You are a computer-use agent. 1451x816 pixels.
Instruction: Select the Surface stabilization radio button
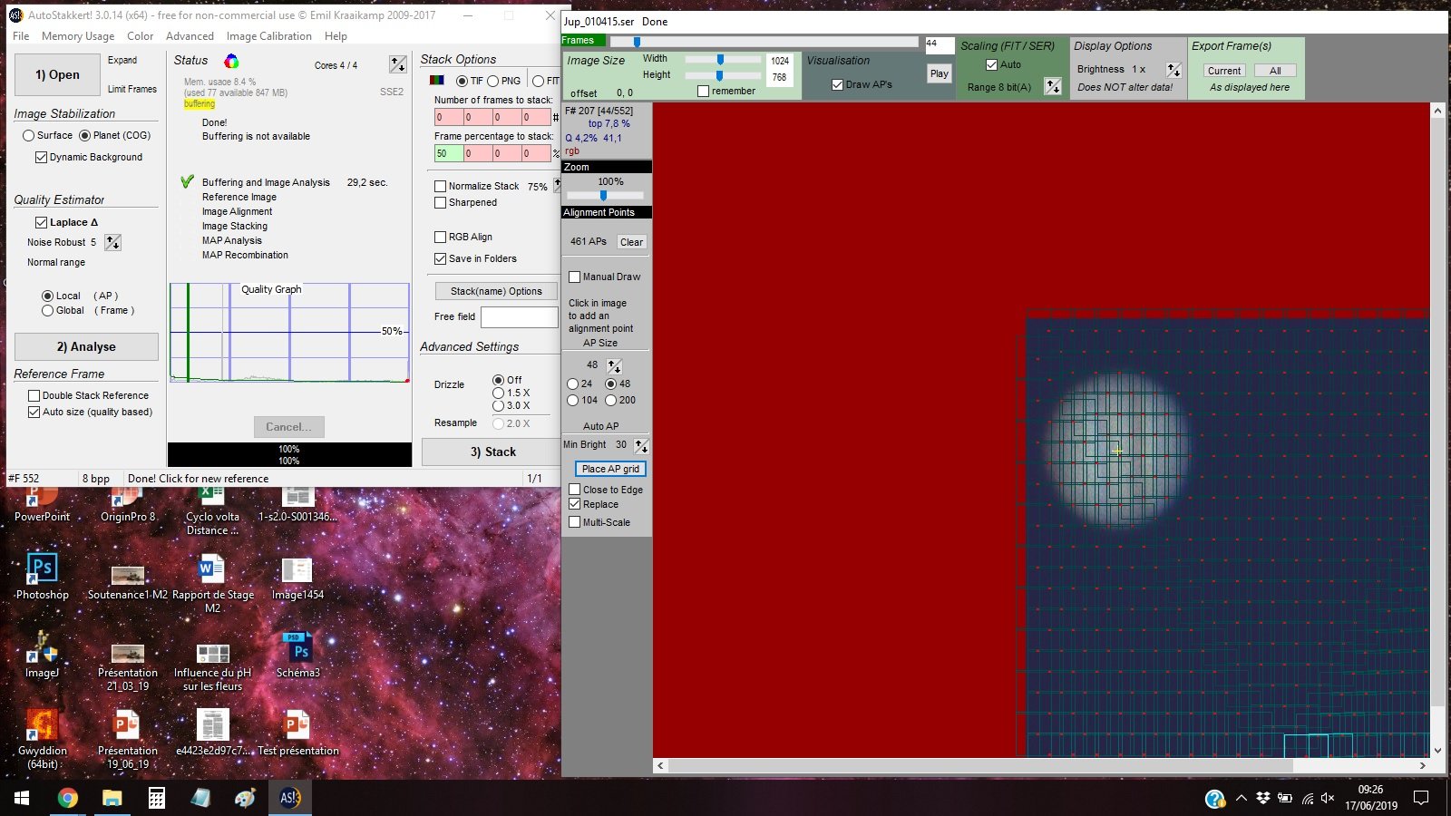tap(29, 135)
